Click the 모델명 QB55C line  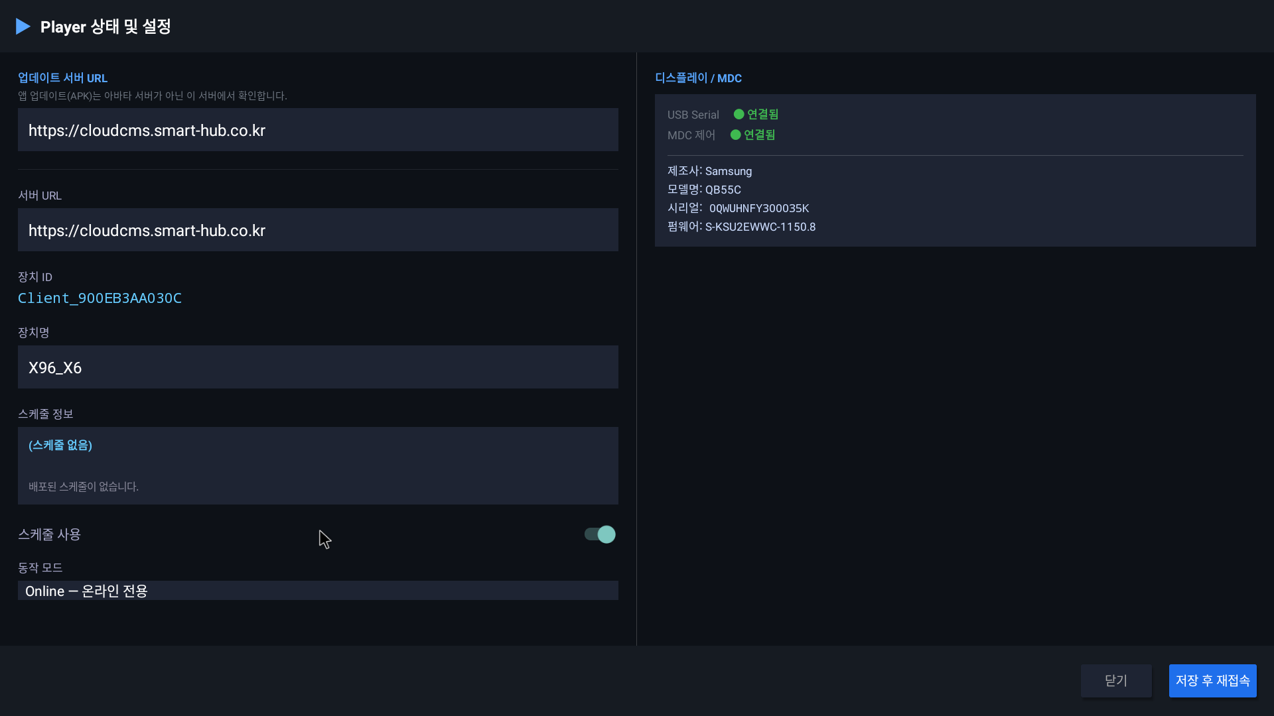[x=704, y=190]
